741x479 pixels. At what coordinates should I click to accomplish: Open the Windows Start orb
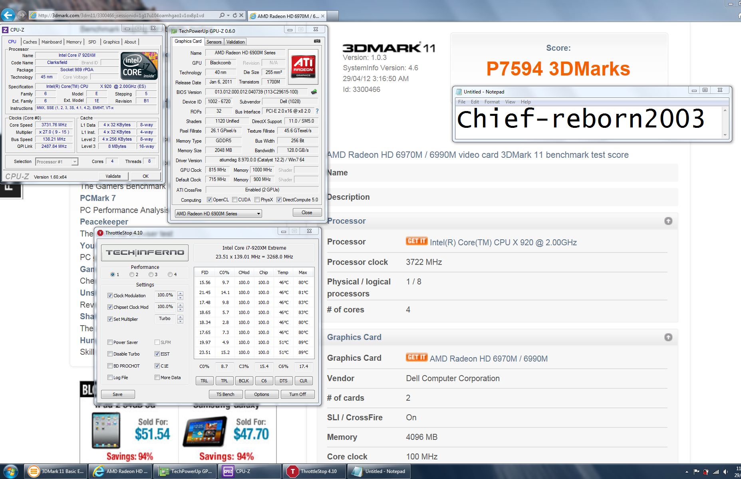pyautogui.click(x=10, y=471)
